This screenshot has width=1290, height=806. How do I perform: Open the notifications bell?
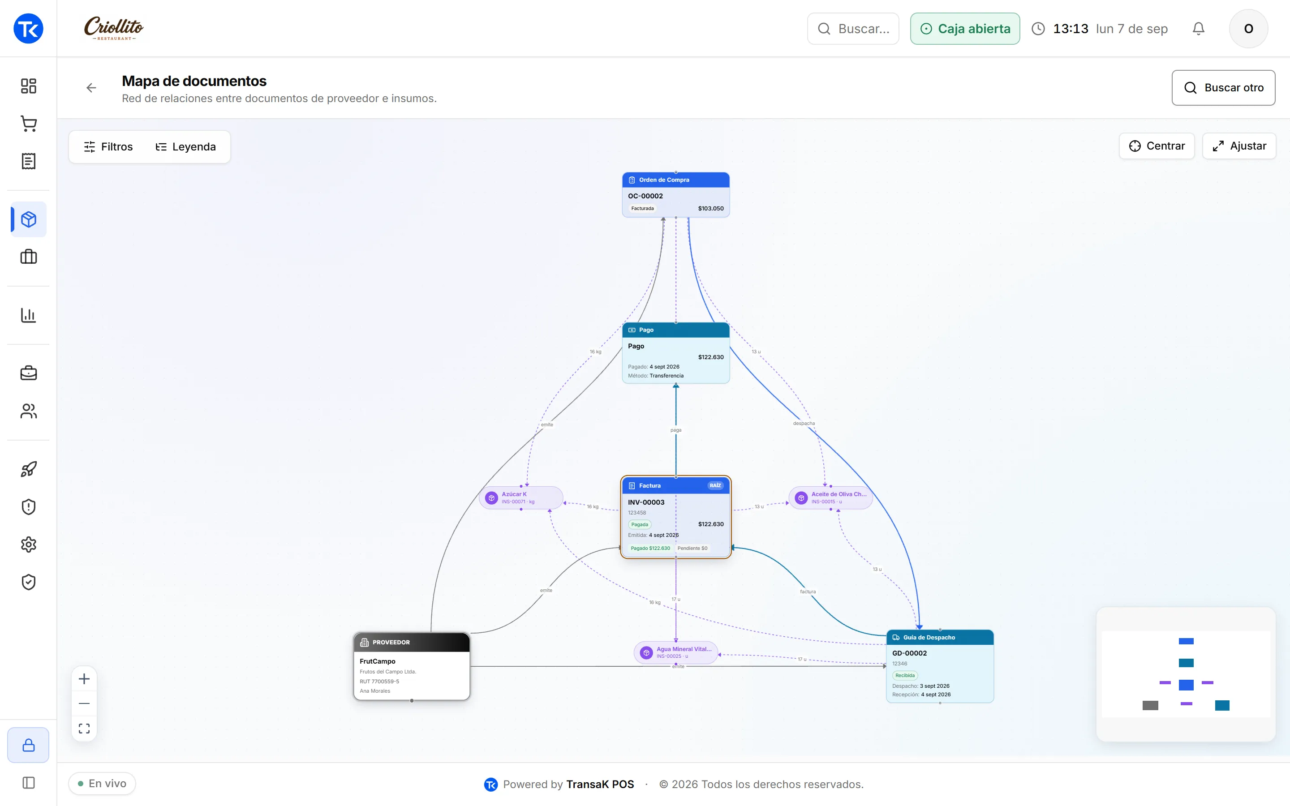pos(1198,29)
